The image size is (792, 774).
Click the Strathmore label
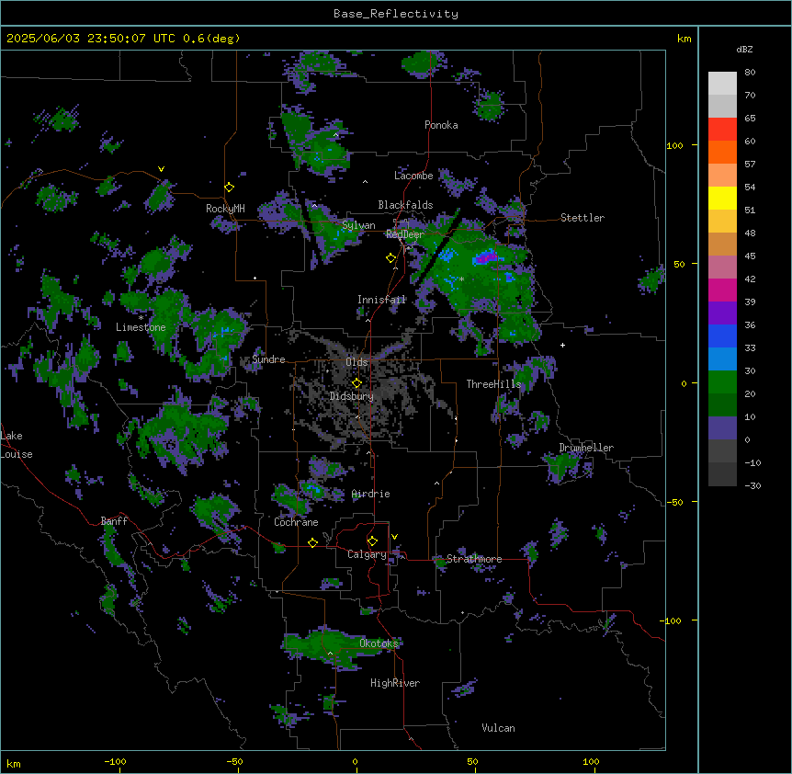[x=474, y=559]
